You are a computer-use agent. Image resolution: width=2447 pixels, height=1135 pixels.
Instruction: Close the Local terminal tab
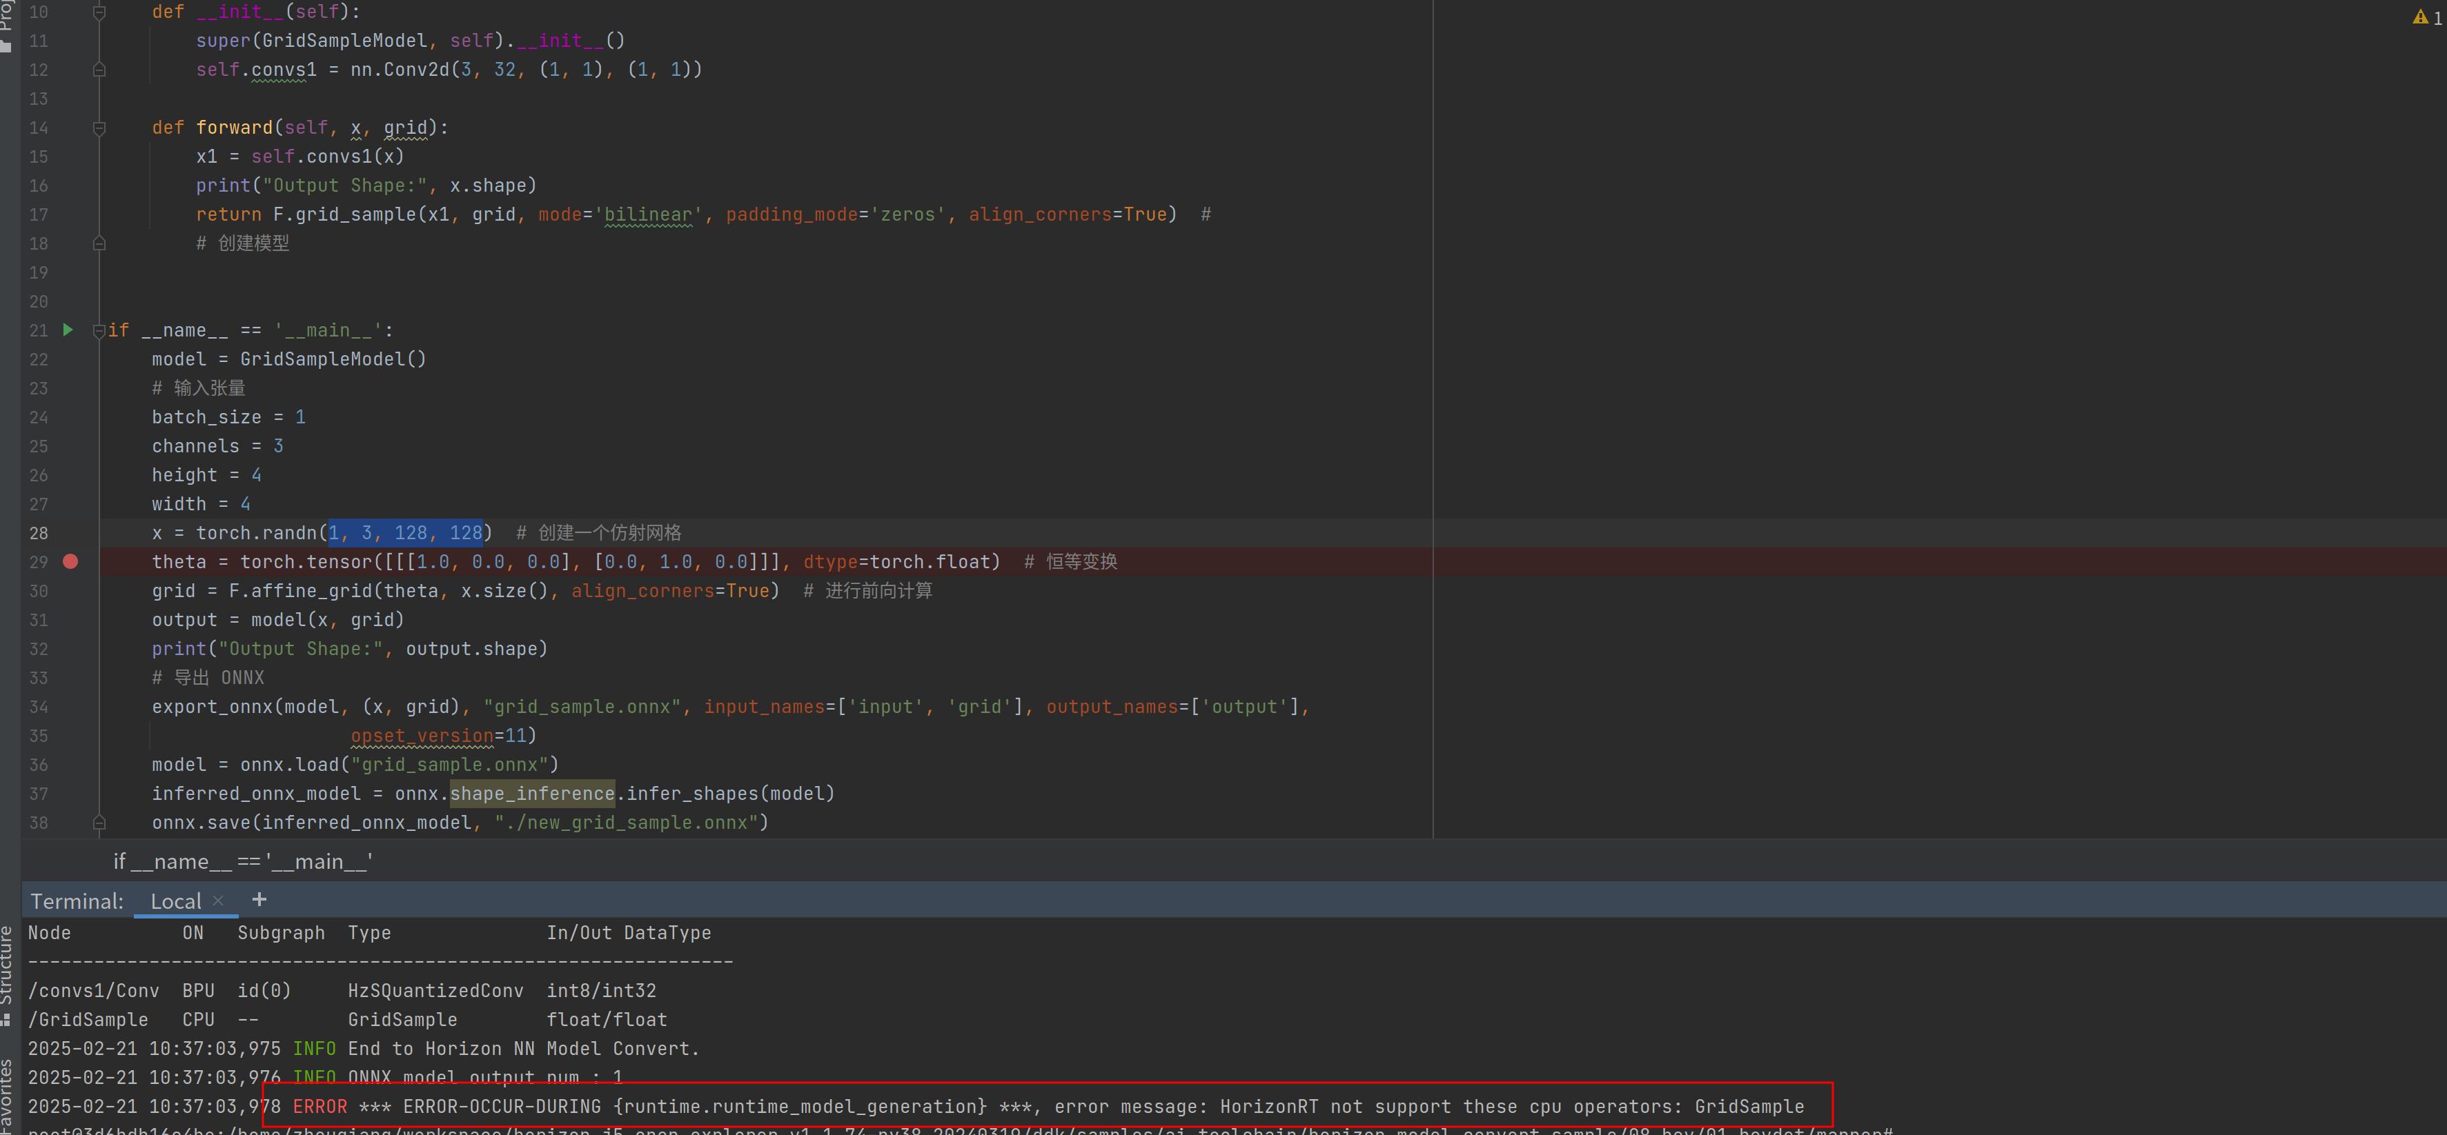click(x=219, y=901)
